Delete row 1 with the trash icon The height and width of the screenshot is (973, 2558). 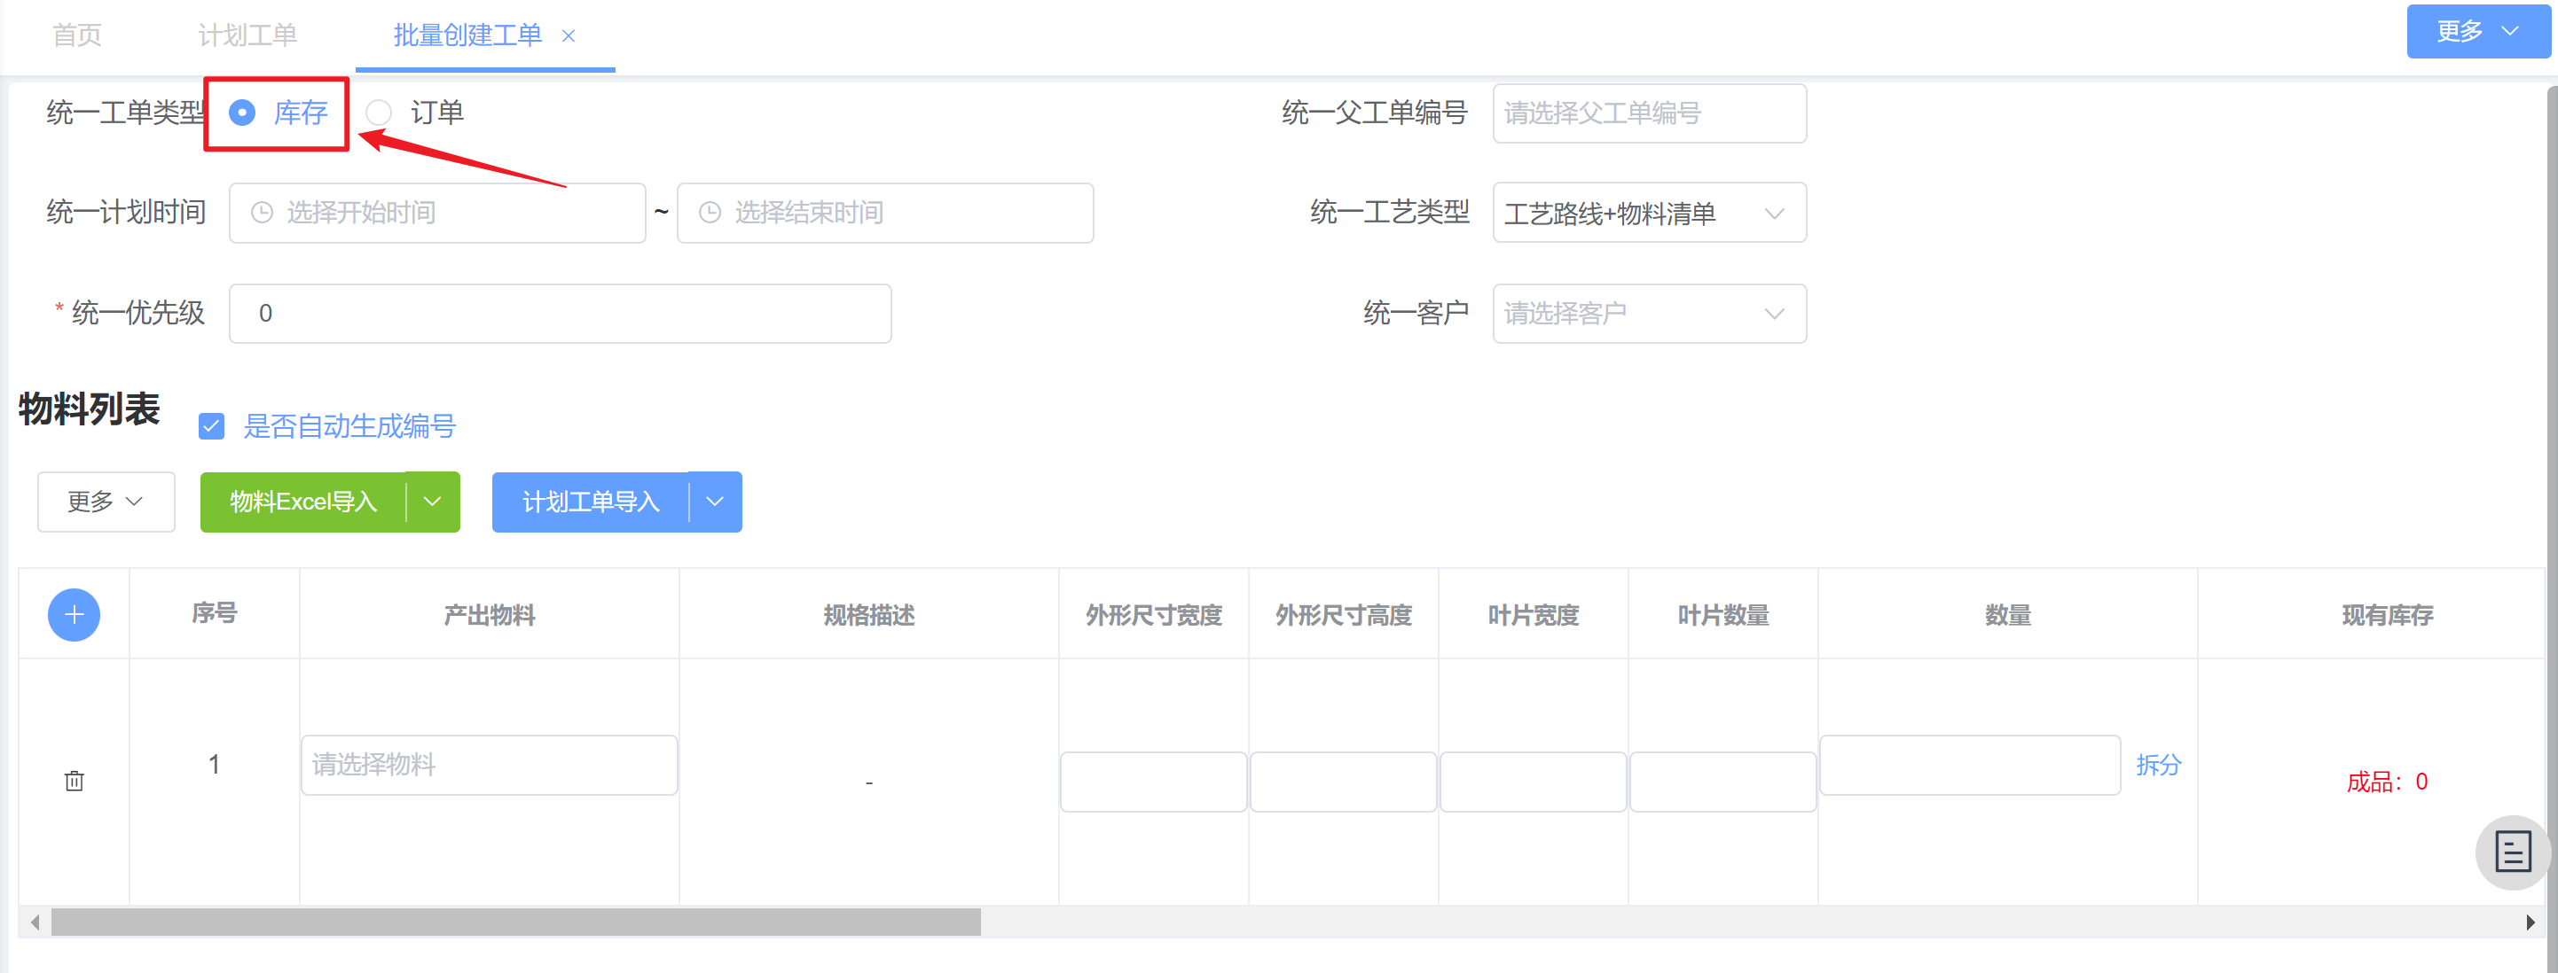tap(75, 781)
